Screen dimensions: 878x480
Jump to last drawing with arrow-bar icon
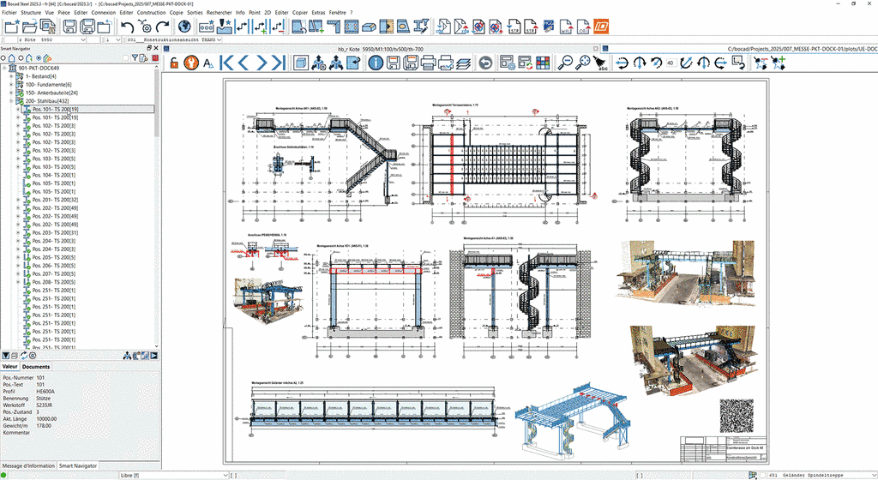[x=279, y=63]
